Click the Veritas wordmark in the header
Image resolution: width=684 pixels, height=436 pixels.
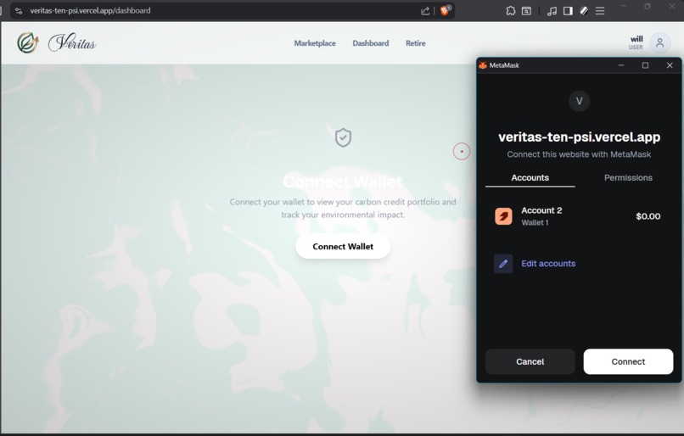[x=72, y=42]
